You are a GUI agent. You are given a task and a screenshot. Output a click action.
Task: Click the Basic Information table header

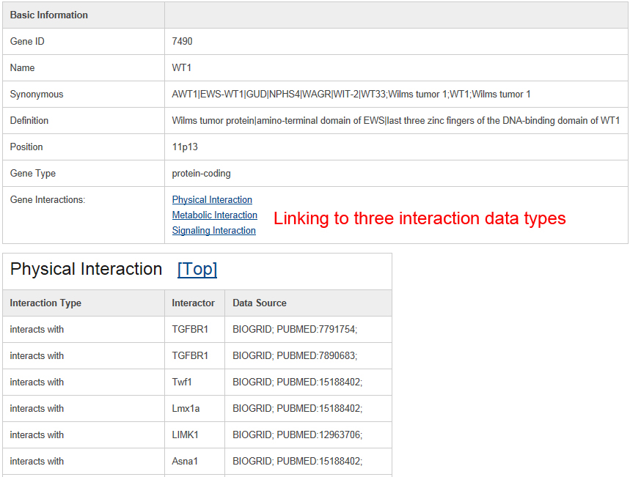pos(49,15)
